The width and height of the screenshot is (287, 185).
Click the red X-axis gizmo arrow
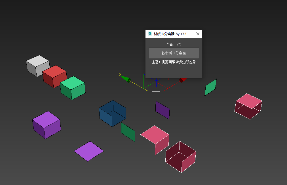pyautogui.click(x=183, y=80)
